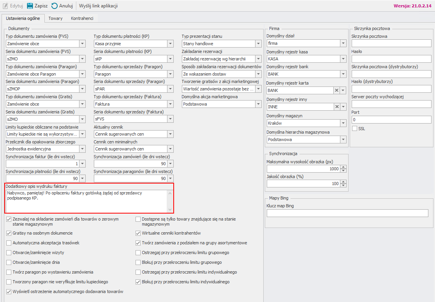Increase Maksymalna wysokość obrazka with up arrow
Image resolution: width=435 pixels, height=302 pixels.
tap(343, 167)
